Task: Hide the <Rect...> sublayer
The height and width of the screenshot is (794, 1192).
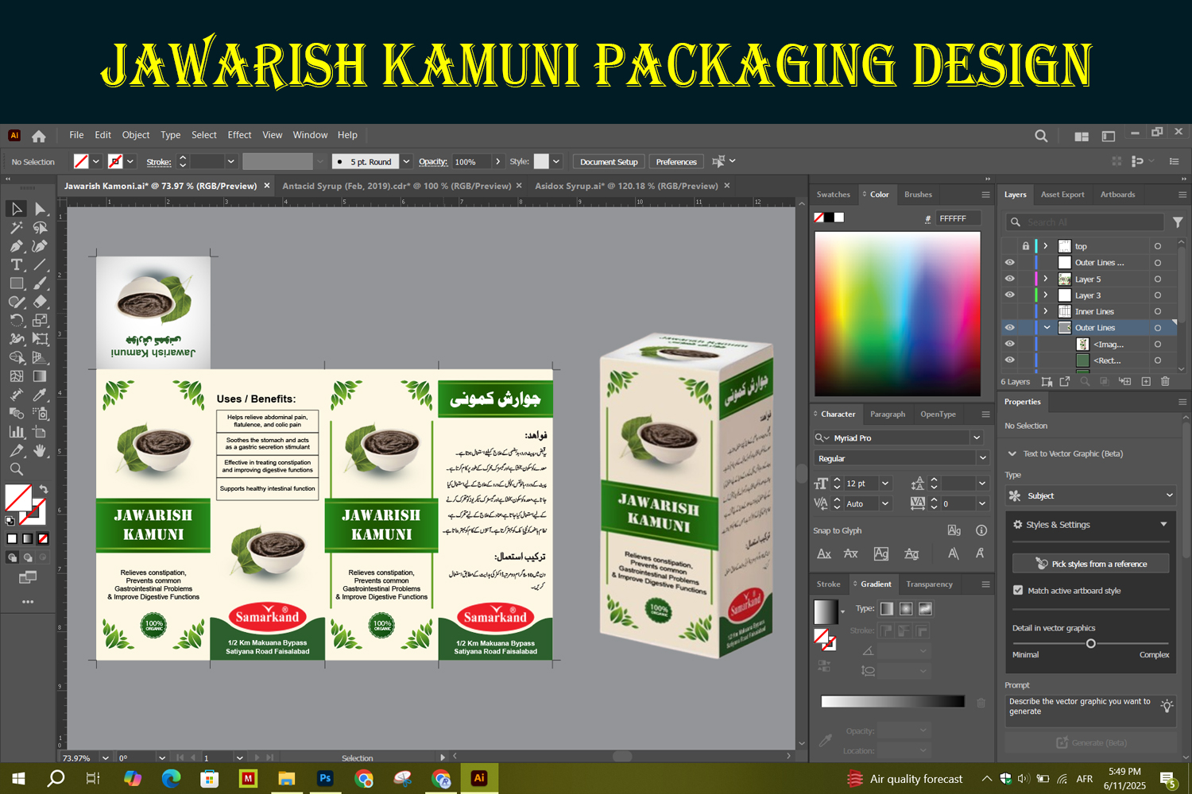Action: [x=1009, y=360]
